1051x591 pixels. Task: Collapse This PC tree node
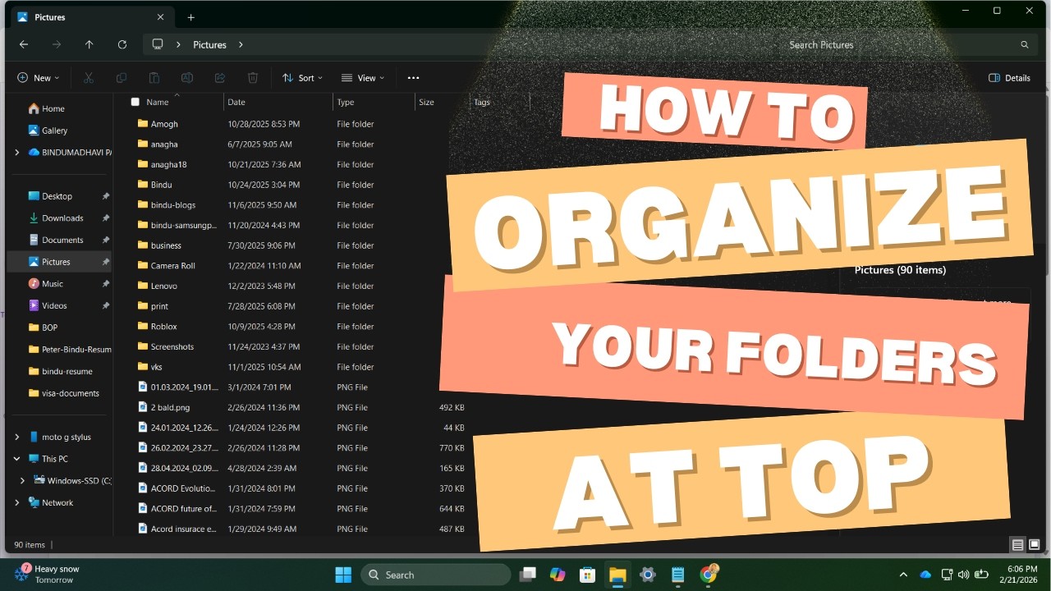tap(16, 459)
